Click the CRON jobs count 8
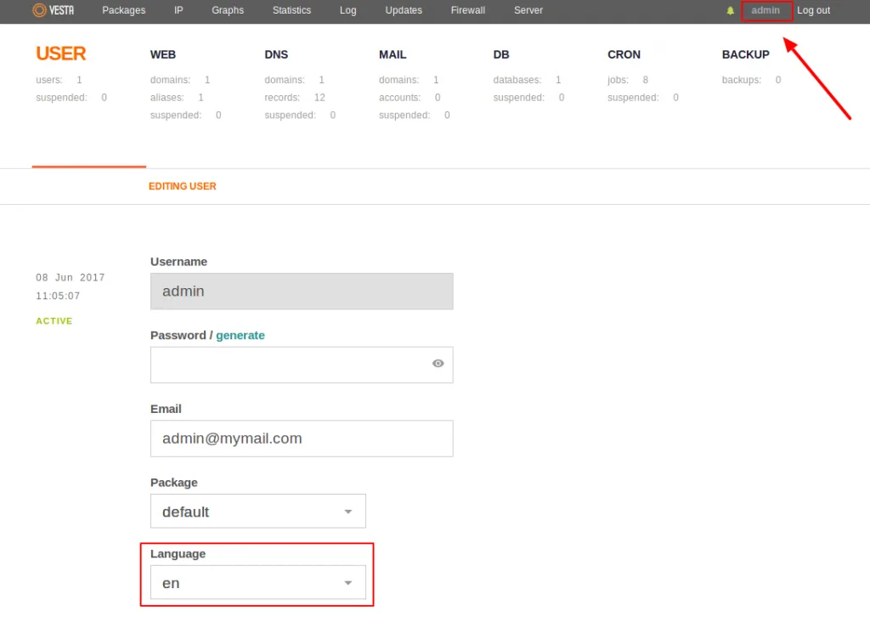 point(646,80)
